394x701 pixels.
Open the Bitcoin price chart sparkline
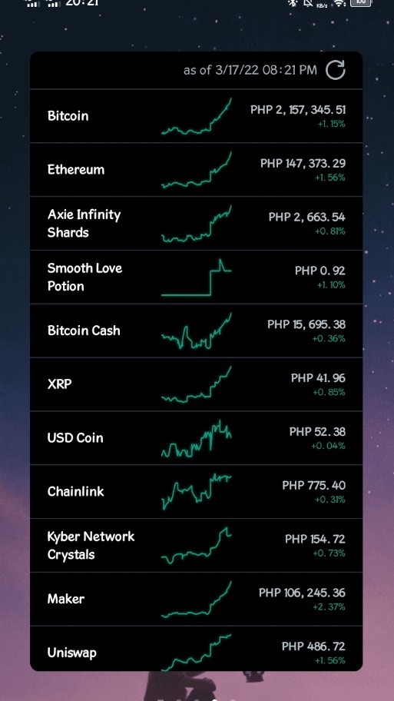tap(197, 116)
